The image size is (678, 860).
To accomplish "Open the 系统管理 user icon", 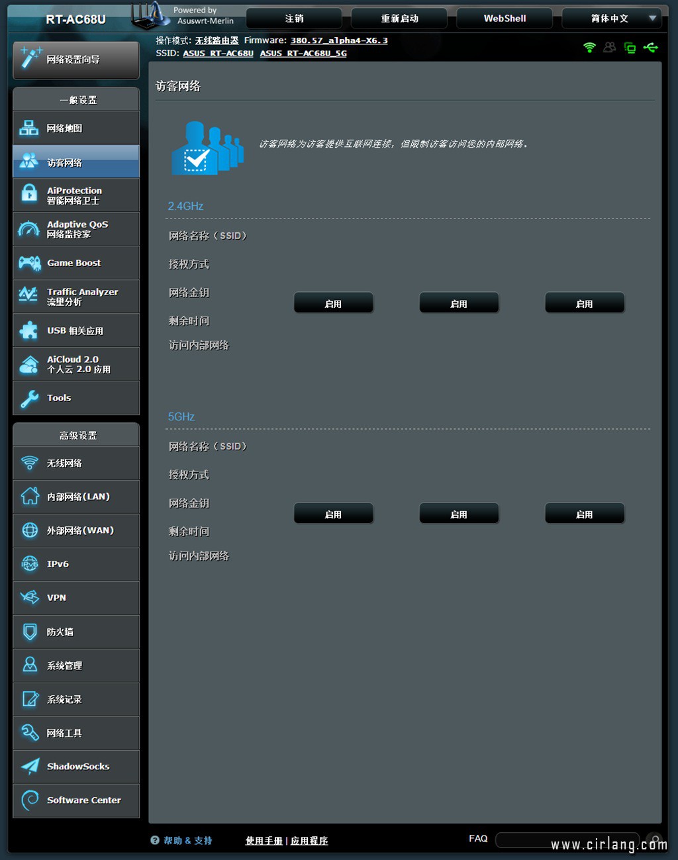I will [x=30, y=665].
